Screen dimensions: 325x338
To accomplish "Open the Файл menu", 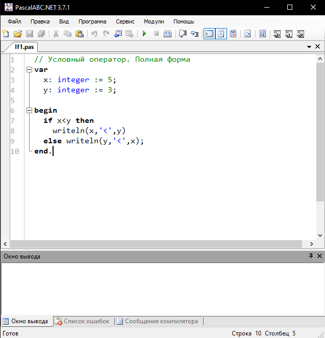I will (x=14, y=21).
